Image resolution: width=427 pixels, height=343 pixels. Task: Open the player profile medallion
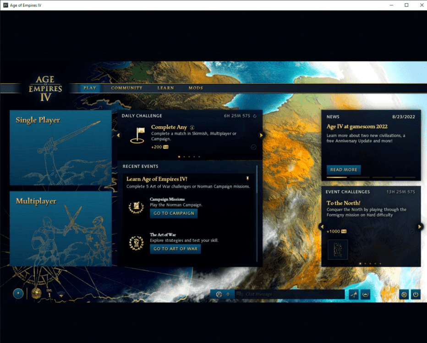tap(36, 294)
